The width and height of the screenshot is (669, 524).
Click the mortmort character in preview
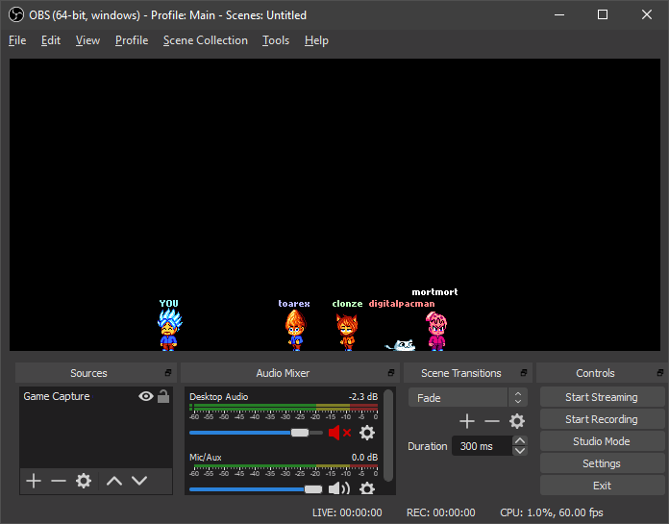[x=436, y=331]
